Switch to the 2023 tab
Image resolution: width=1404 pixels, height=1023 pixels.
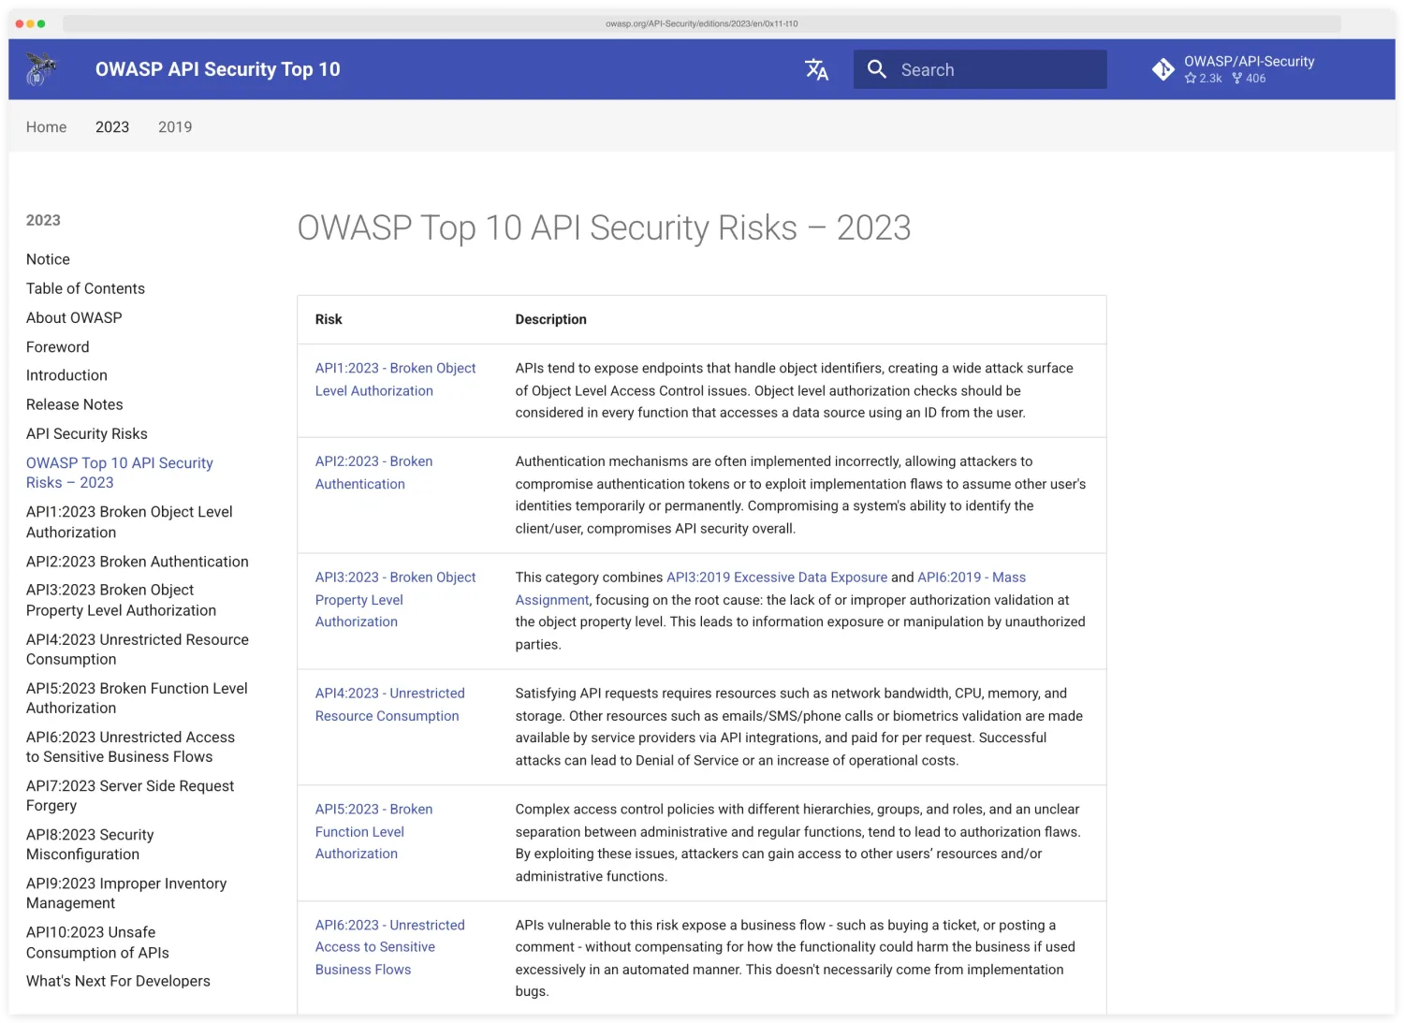click(x=112, y=127)
